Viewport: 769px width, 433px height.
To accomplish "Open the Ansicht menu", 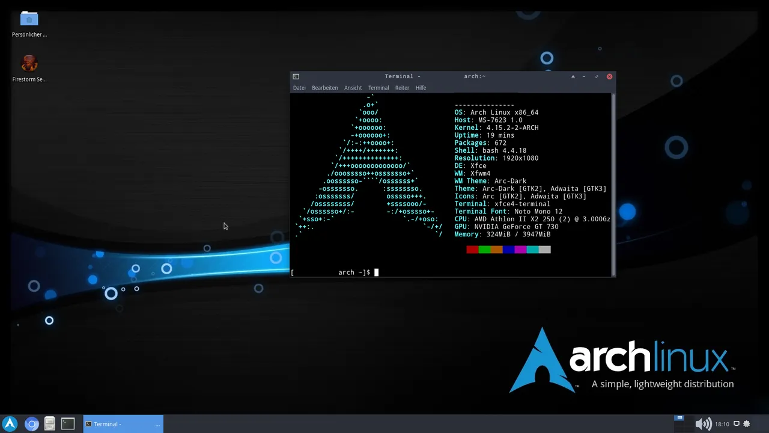I will (x=353, y=88).
